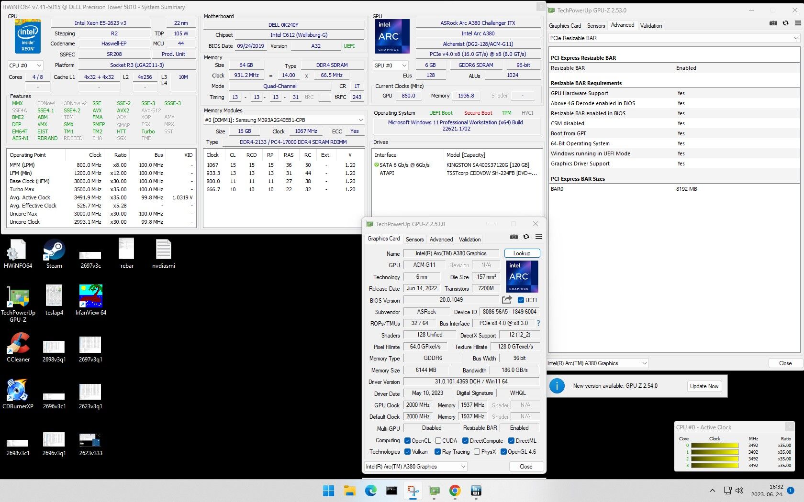The height and width of the screenshot is (502, 804).
Task: Open File Explorer from taskbar
Action: [x=350, y=491]
